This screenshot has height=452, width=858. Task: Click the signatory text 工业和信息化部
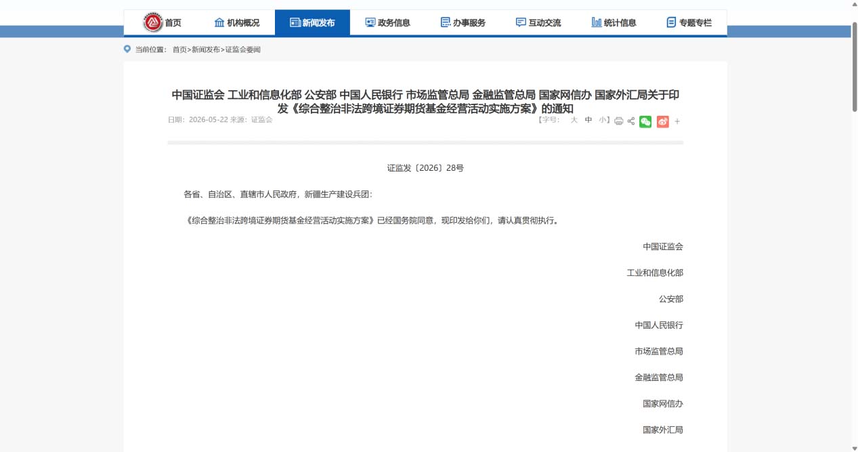(x=655, y=273)
